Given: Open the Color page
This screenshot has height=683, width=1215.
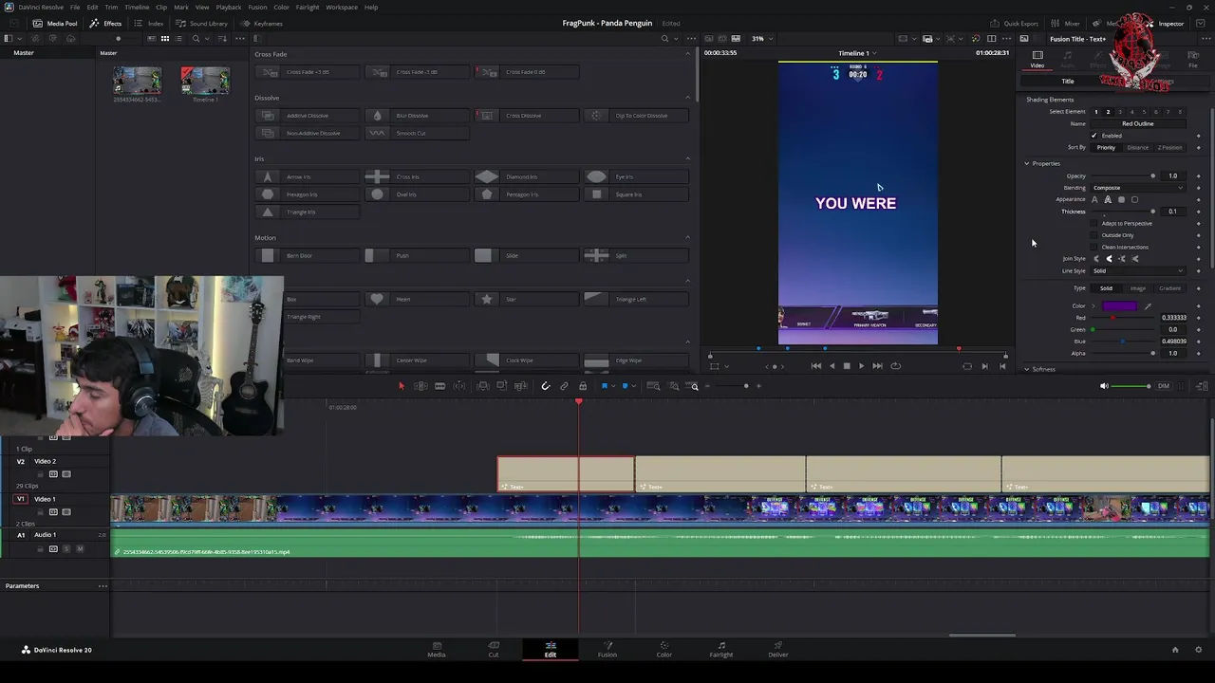Looking at the screenshot, I should 664,650.
